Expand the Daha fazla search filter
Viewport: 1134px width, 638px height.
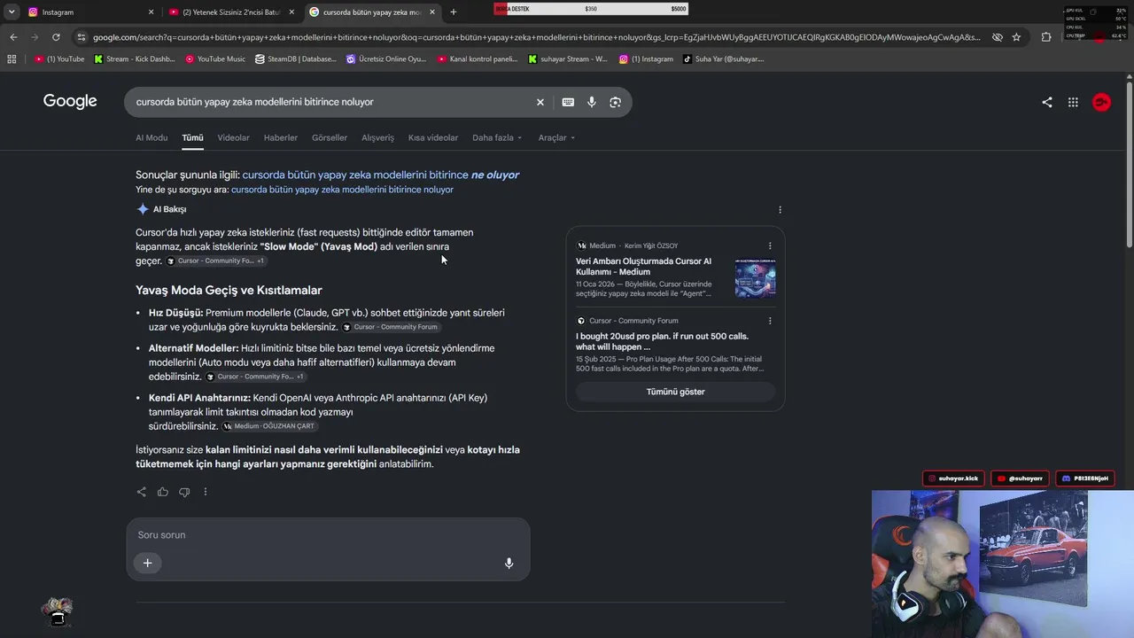497,138
